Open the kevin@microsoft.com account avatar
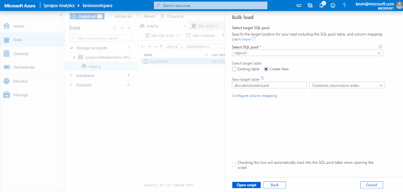The height and width of the screenshot is (192, 403). [x=399, y=5]
